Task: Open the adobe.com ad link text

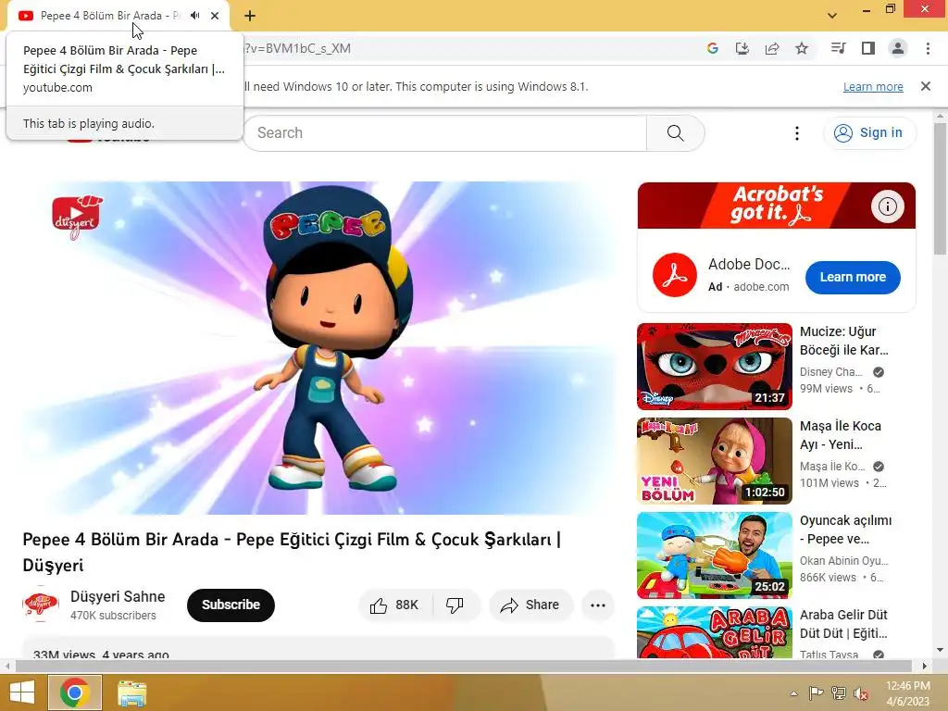Action: pos(761,287)
